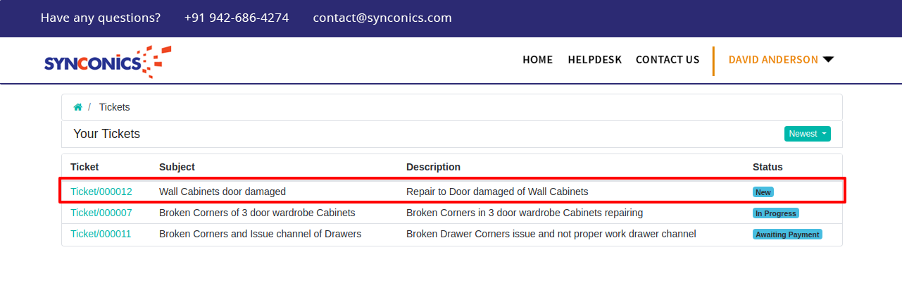Go to the Home menu item
This screenshot has width=902, height=288.
click(537, 60)
